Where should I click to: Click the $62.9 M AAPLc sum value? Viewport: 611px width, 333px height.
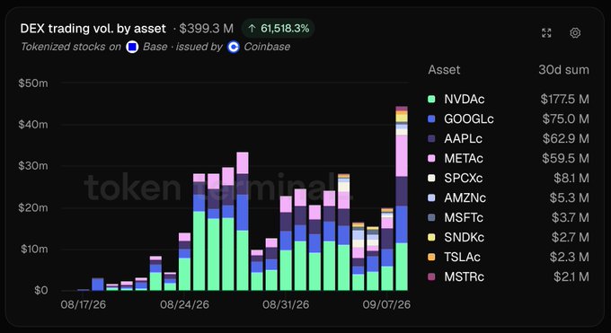click(x=566, y=138)
